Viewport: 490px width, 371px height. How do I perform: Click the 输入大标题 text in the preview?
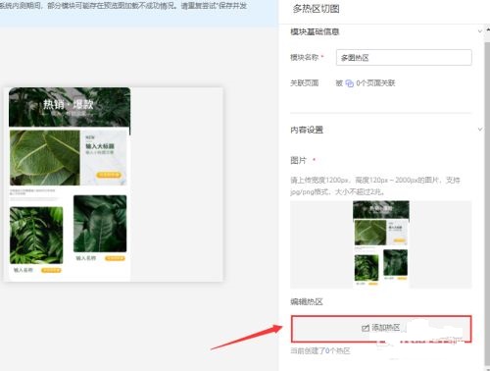[x=100, y=146]
